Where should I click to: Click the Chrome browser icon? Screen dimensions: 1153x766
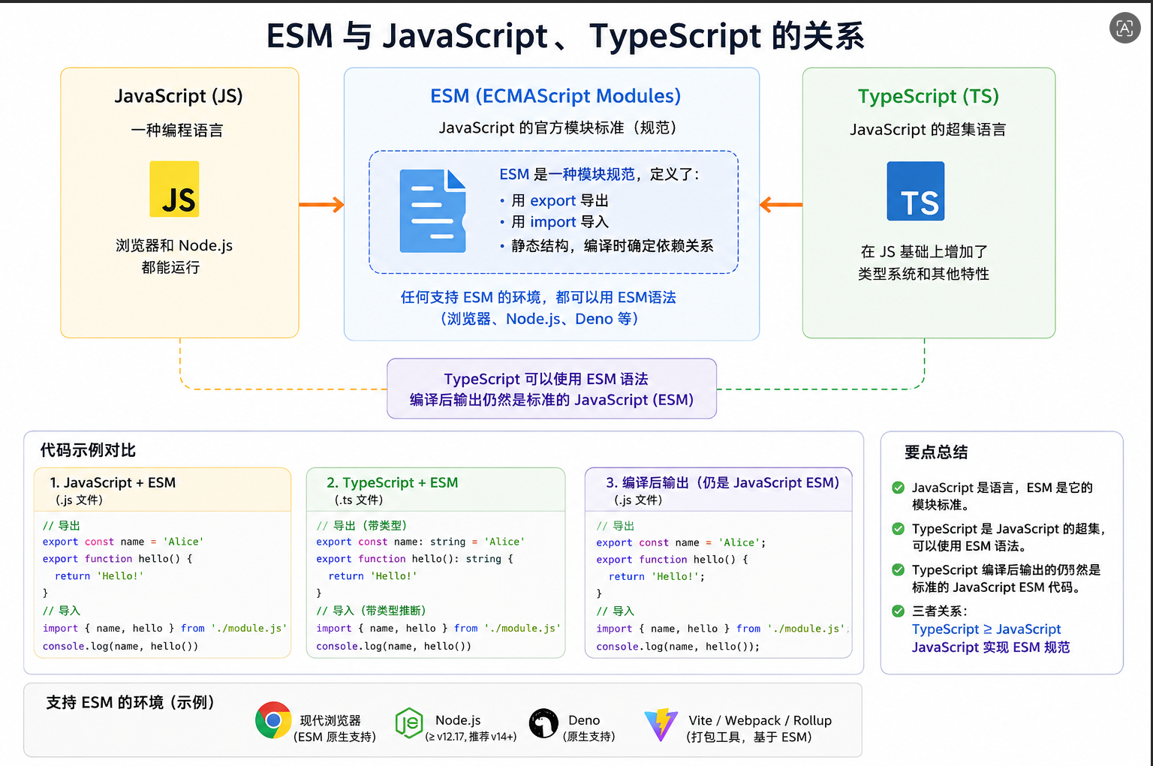tap(273, 720)
